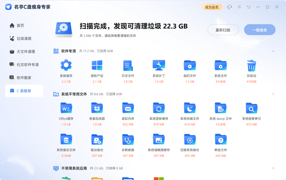Image resolution: width=286 pixels, height=180 pixels.
Task: Open customer service headset icon
Action: click(230, 7)
